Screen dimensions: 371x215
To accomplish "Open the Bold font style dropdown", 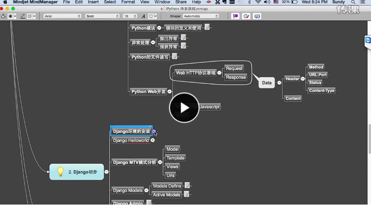I will 102,16.
